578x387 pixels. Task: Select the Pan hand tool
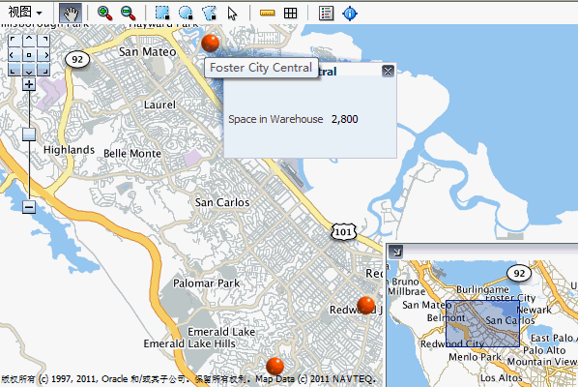click(71, 14)
